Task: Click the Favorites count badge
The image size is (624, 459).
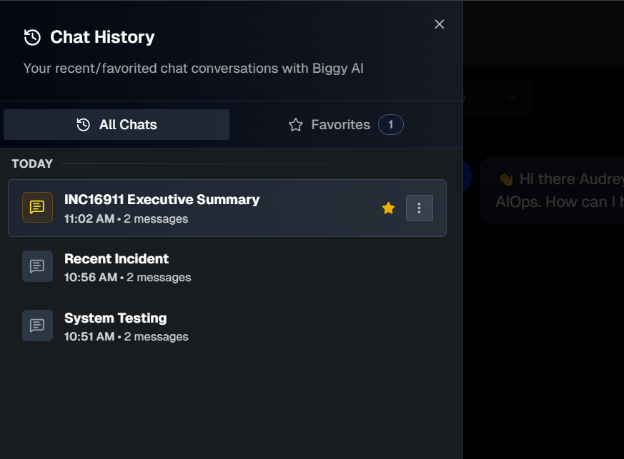Action: (x=390, y=125)
